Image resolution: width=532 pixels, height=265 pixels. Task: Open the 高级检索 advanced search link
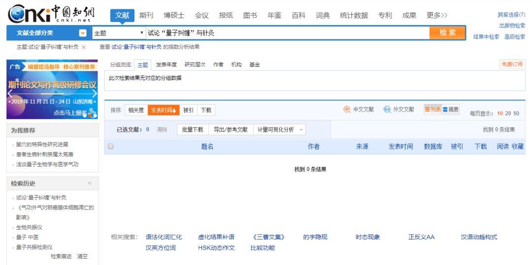pos(514,37)
